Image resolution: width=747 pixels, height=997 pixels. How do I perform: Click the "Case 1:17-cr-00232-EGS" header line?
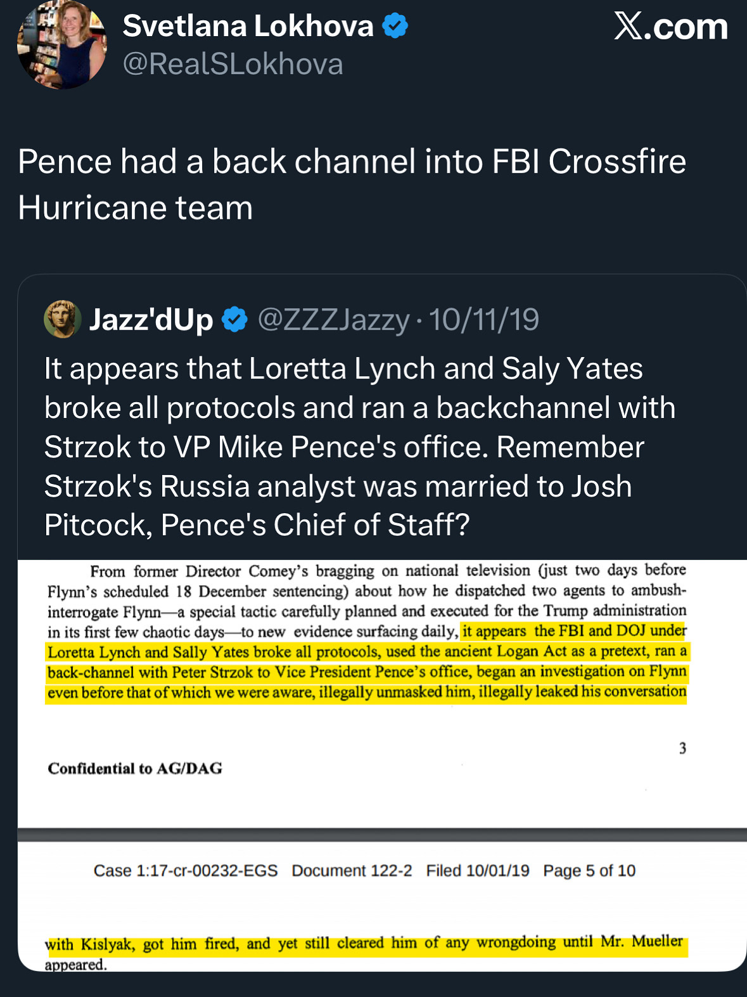[186, 871]
